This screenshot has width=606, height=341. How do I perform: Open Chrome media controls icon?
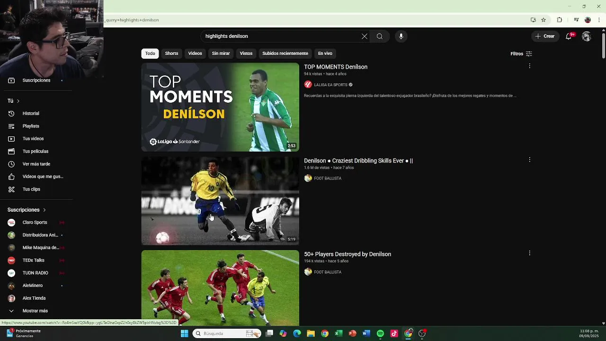pos(576,20)
